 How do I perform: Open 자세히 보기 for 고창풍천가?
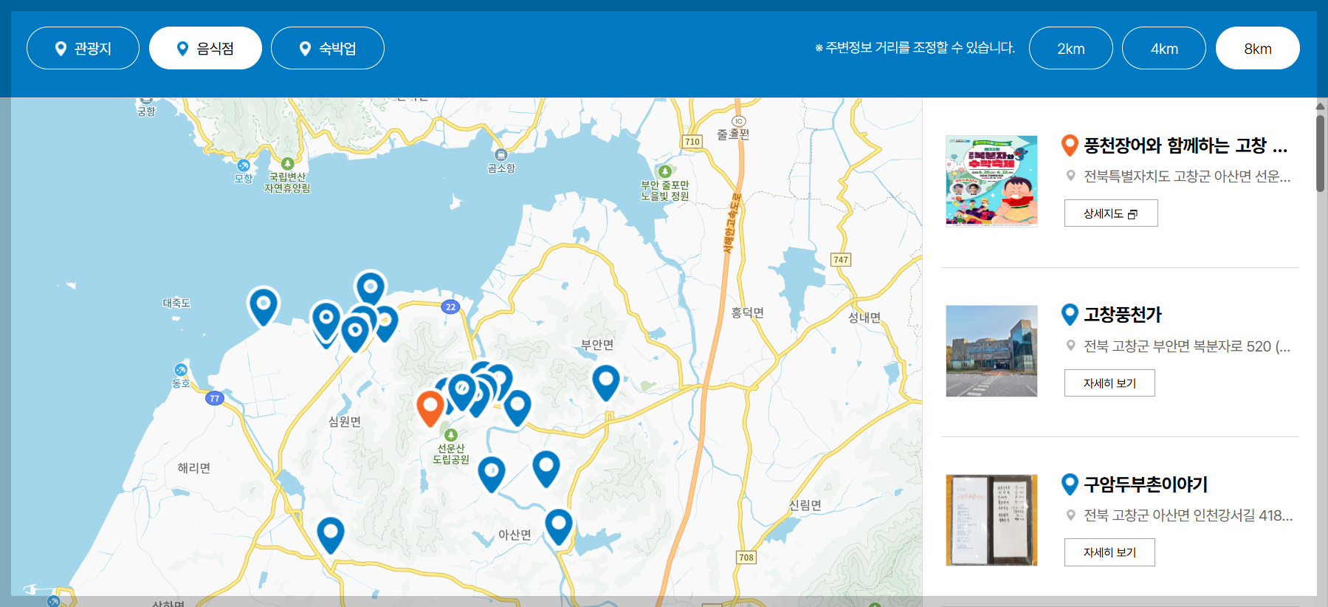[x=1109, y=383]
